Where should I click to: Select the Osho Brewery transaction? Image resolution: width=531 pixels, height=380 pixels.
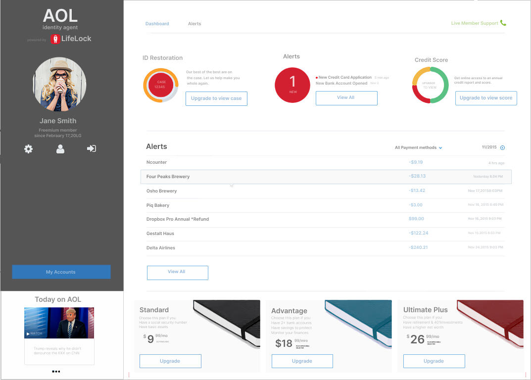tap(326, 191)
